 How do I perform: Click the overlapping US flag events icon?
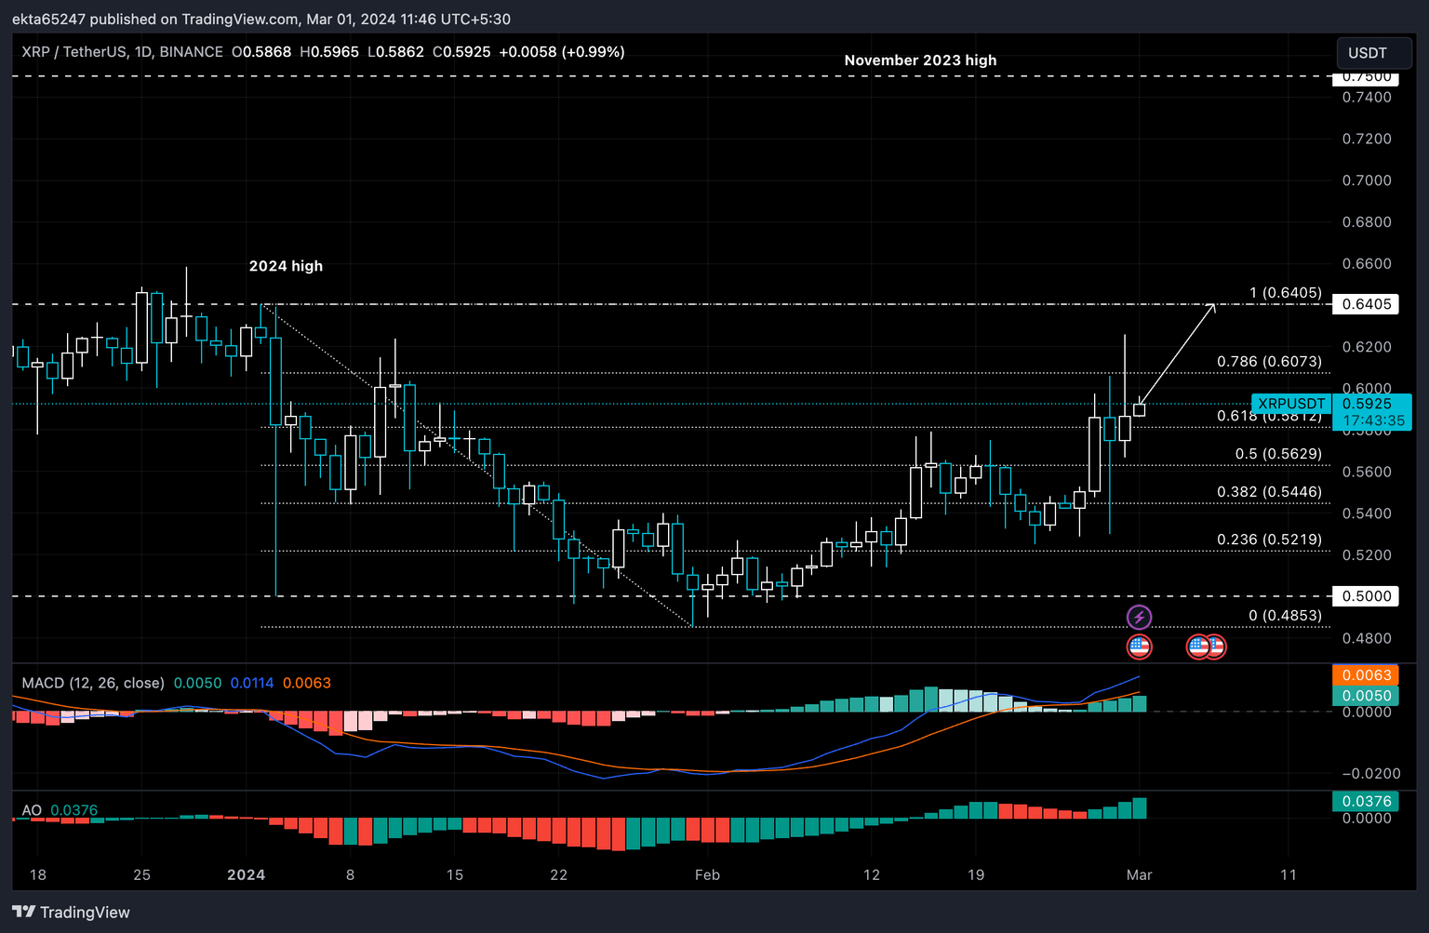click(x=1206, y=646)
